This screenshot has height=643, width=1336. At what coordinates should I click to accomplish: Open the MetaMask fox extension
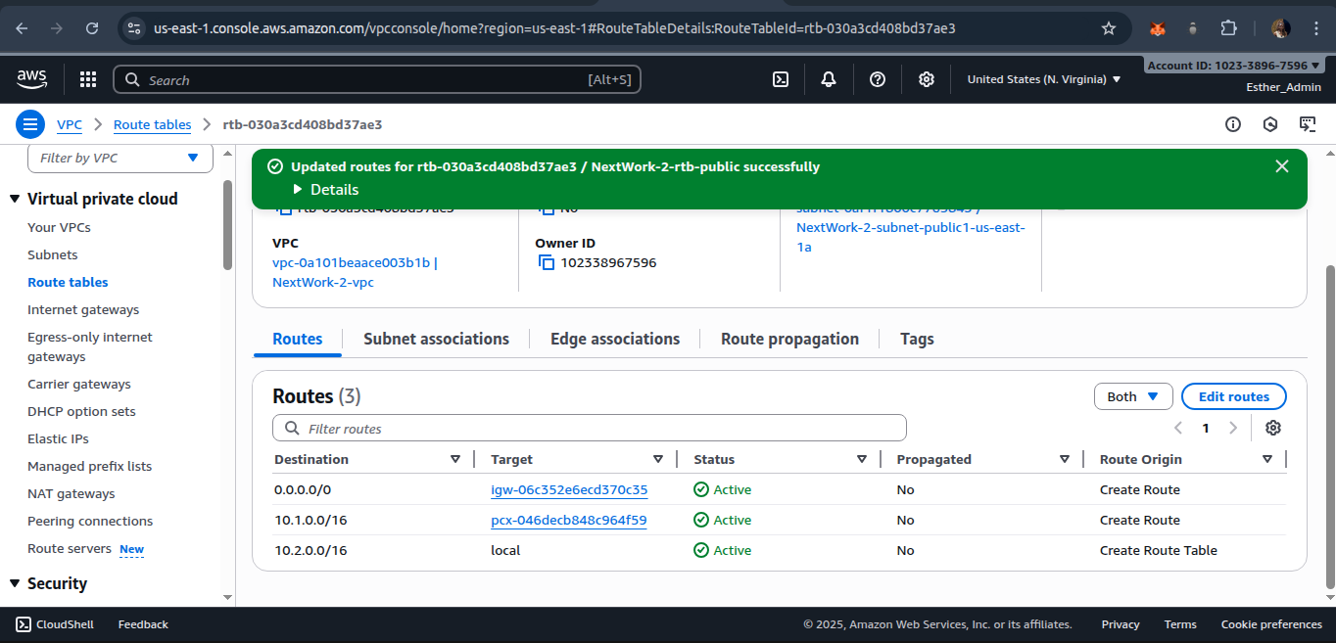pyautogui.click(x=1158, y=28)
